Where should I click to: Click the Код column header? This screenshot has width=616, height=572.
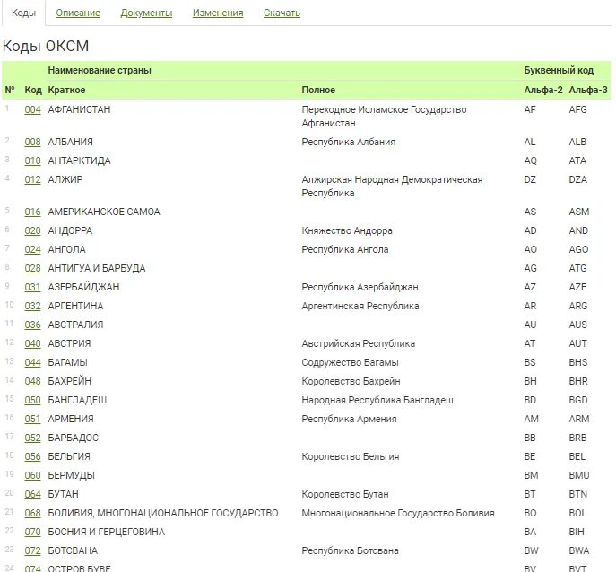pos(33,90)
